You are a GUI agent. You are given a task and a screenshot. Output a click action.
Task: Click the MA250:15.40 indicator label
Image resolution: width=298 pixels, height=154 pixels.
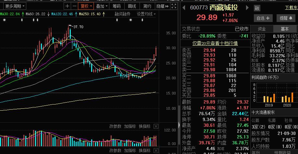coord(90,14)
